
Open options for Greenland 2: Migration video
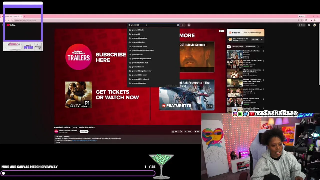tap(263, 79)
